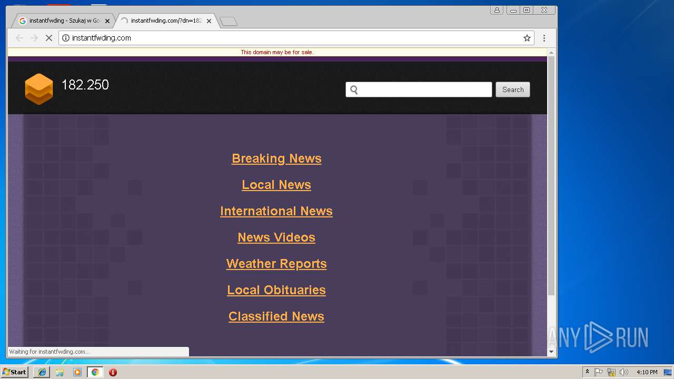Viewport: 674px width, 379px height.
Task: Close the instantfwding.com tab
Action: point(209,21)
